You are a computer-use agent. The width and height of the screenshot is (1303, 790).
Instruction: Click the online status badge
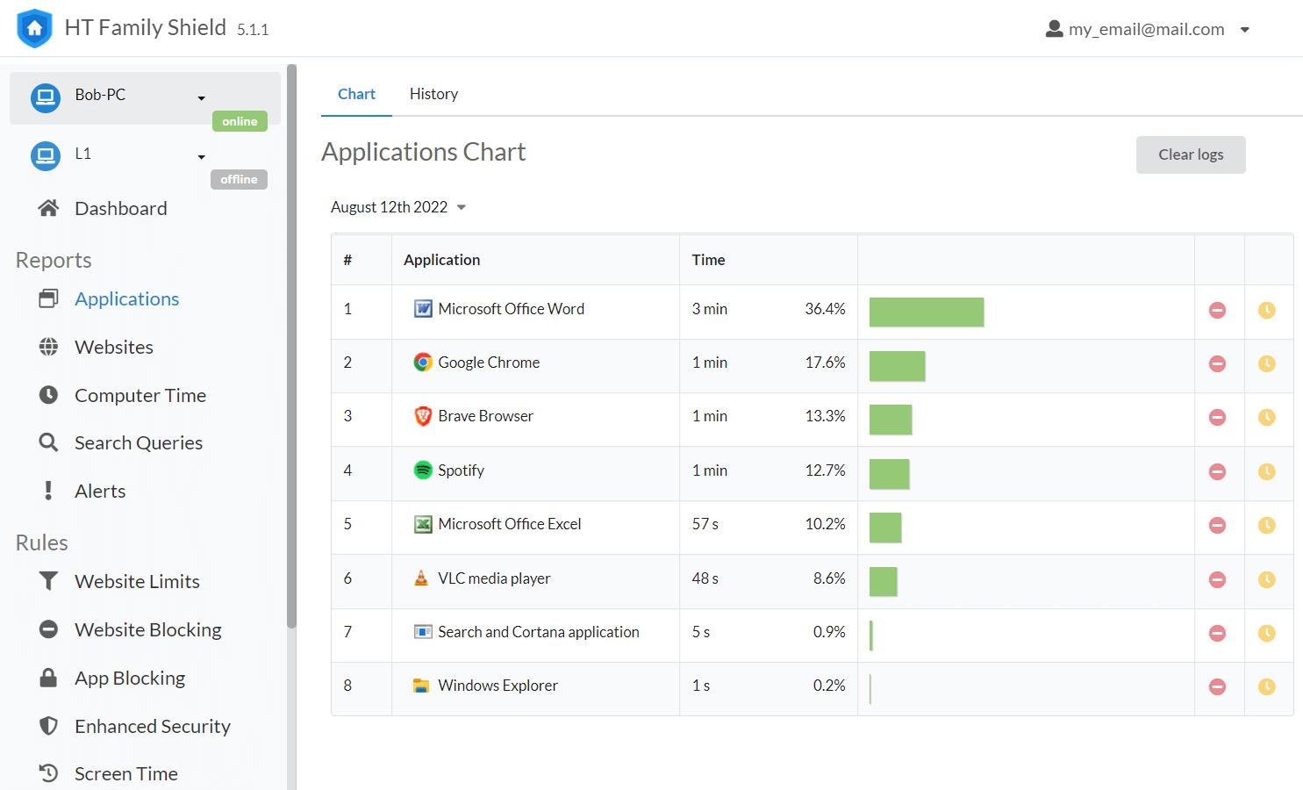(x=240, y=121)
